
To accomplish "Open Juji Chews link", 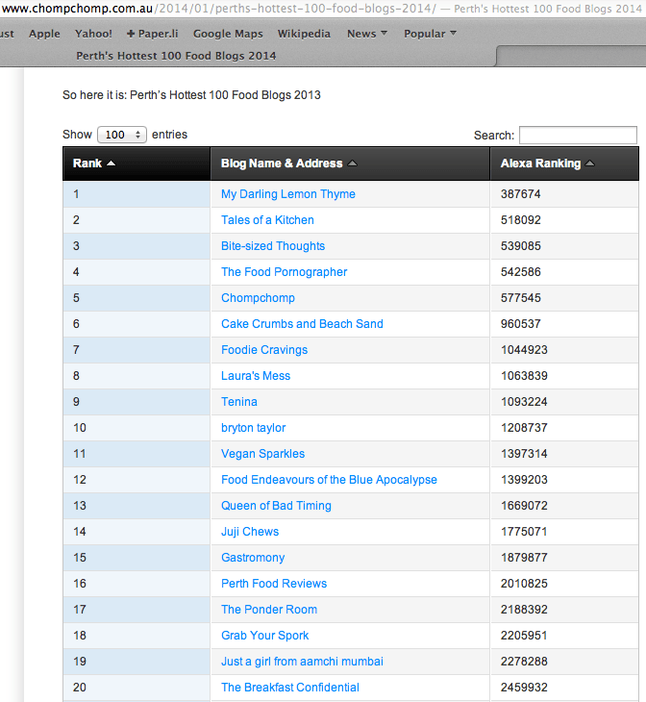I will [x=250, y=532].
